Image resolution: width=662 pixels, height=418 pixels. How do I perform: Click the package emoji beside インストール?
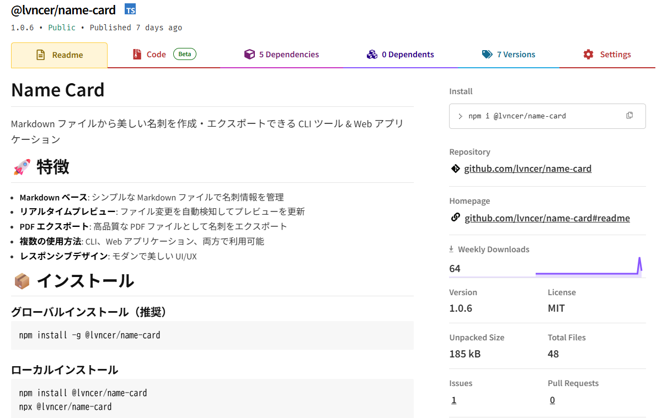22,281
